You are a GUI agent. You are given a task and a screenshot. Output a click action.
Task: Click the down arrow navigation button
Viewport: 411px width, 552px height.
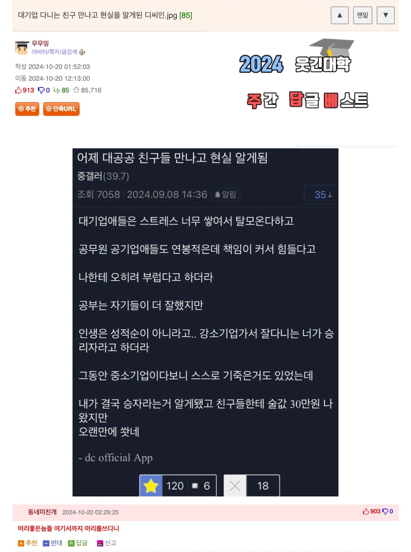coord(385,15)
